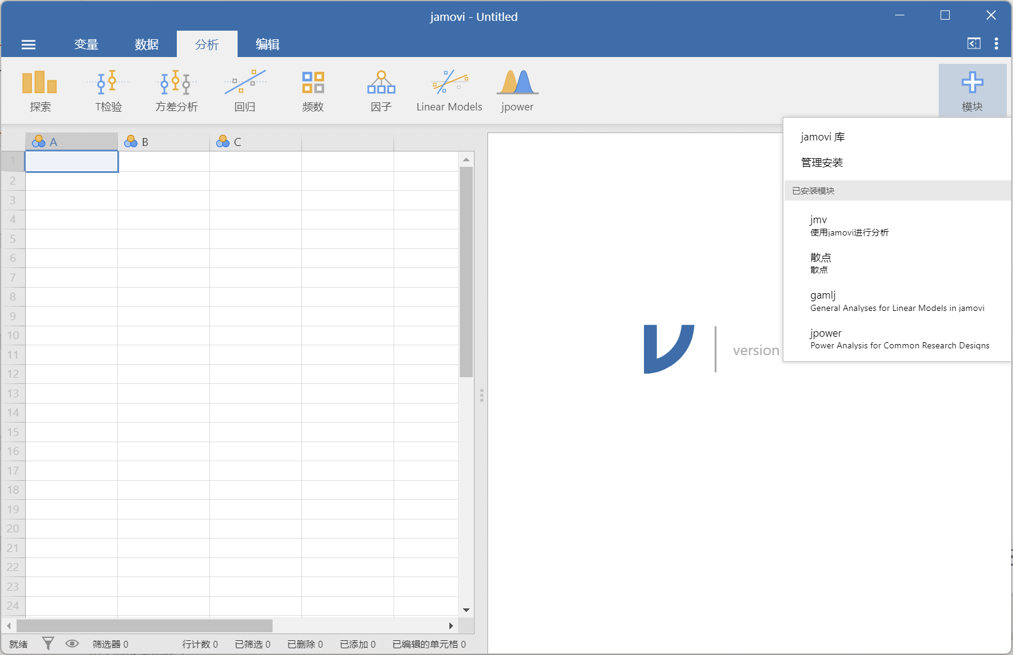This screenshot has height=655, width=1013.
Task: Select column B header
Action: [163, 142]
